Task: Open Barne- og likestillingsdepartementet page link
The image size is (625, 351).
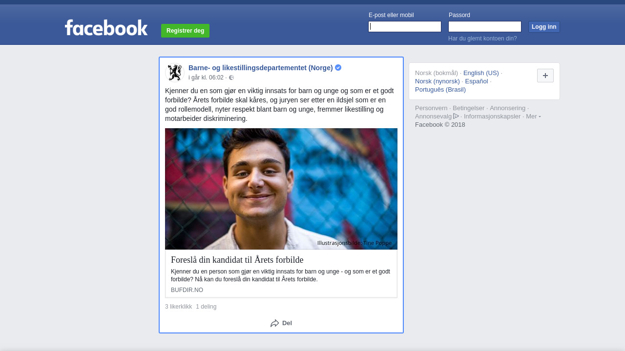Action: point(261,68)
